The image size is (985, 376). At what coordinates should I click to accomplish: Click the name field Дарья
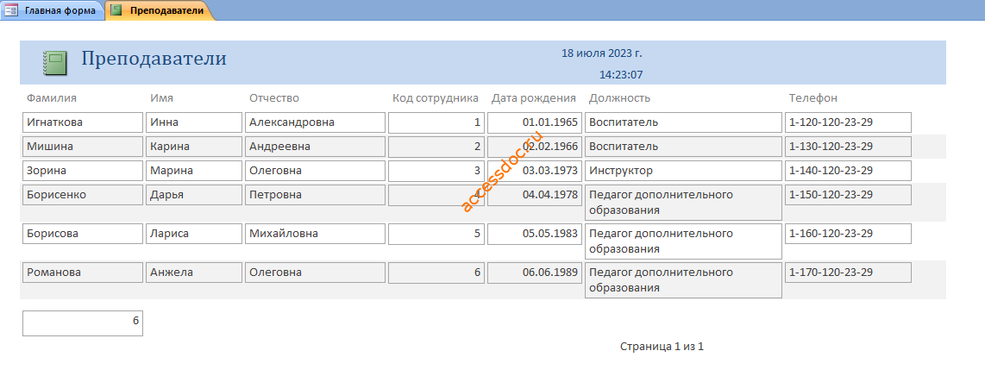[x=193, y=195]
